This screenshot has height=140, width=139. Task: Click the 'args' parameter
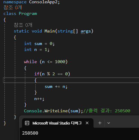[86, 31]
